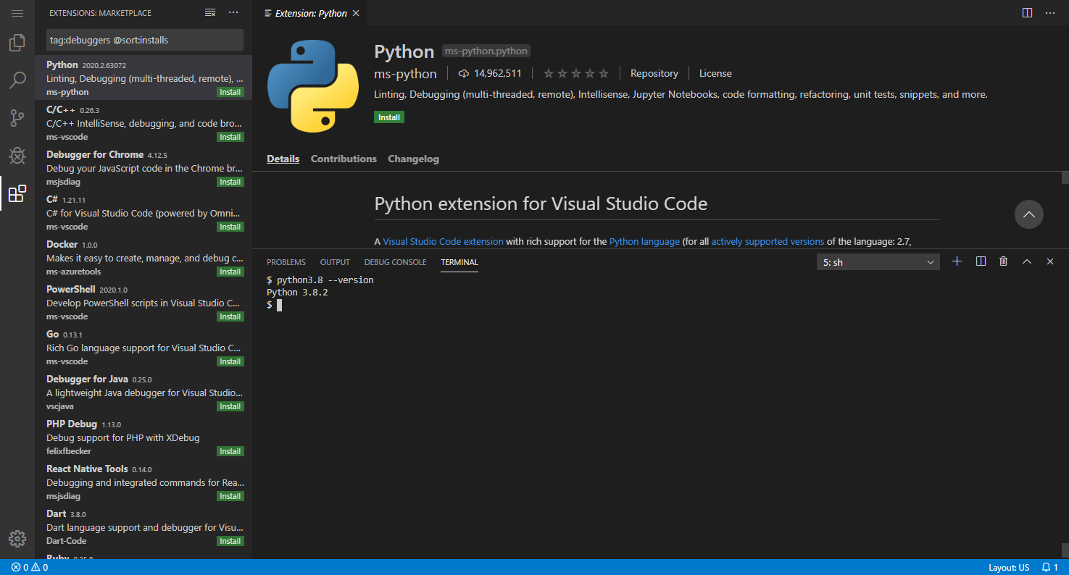This screenshot has width=1069, height=575.
Task: Click the install count 14,962,511
Action: click(490, 73)
